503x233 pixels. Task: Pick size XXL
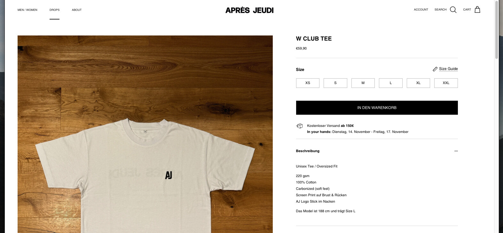click(x=446, y=83)
